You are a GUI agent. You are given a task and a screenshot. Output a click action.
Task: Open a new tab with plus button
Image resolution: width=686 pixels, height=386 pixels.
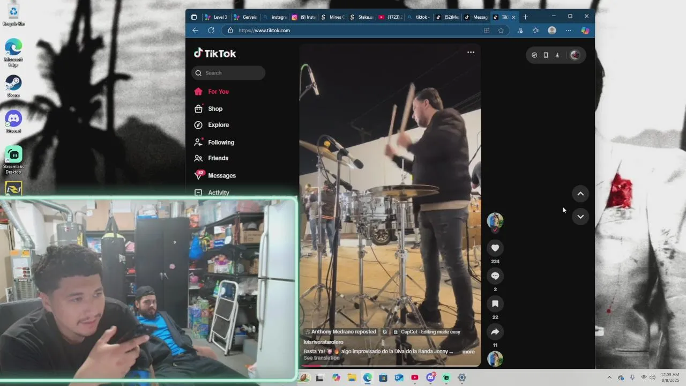[x=525, y=17]
